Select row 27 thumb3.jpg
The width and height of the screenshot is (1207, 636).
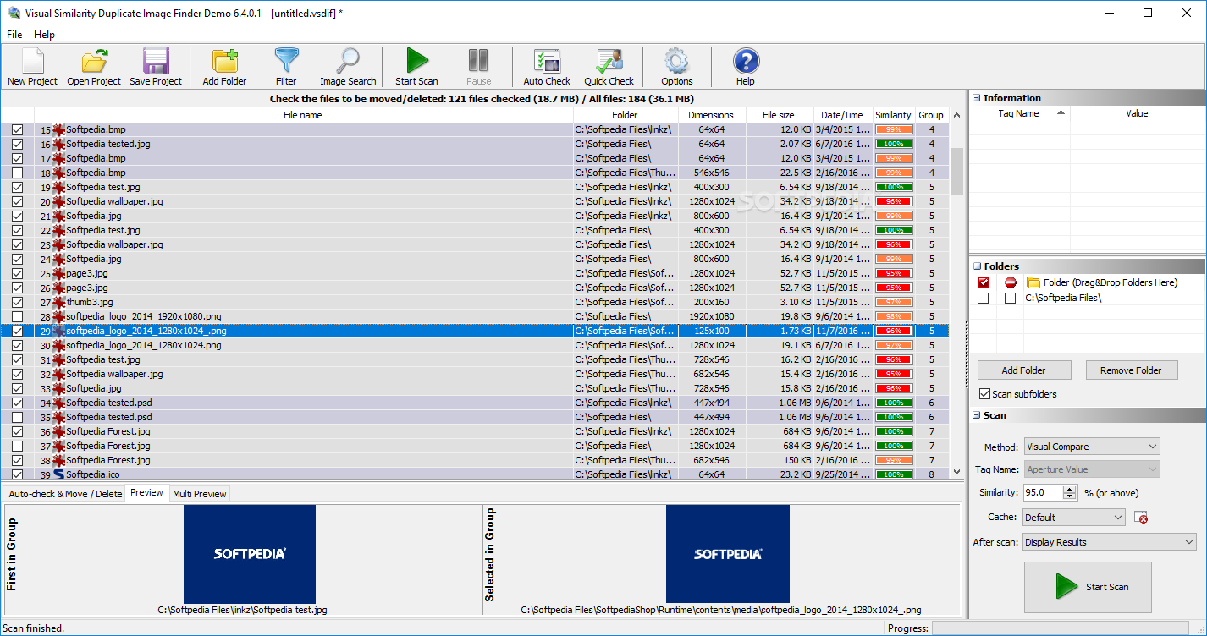[475, 303]
